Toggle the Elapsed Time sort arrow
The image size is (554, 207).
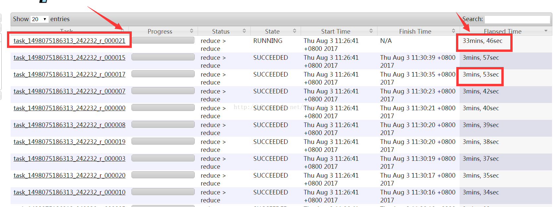pos(546,31)
